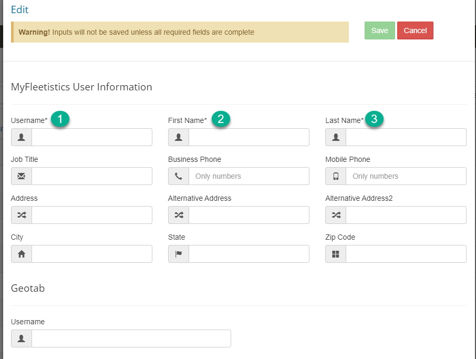476x359 pixels.
Task: Click the shuffle icon beside Alternative Address field
Action: (x=179, y=215)
